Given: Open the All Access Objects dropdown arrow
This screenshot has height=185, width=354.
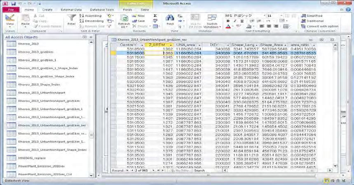Looking at the screenshot, I should click(84, 37).
